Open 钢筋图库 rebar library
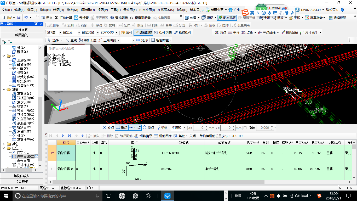This screenshot has width=357, height=201. pos(163,136)
